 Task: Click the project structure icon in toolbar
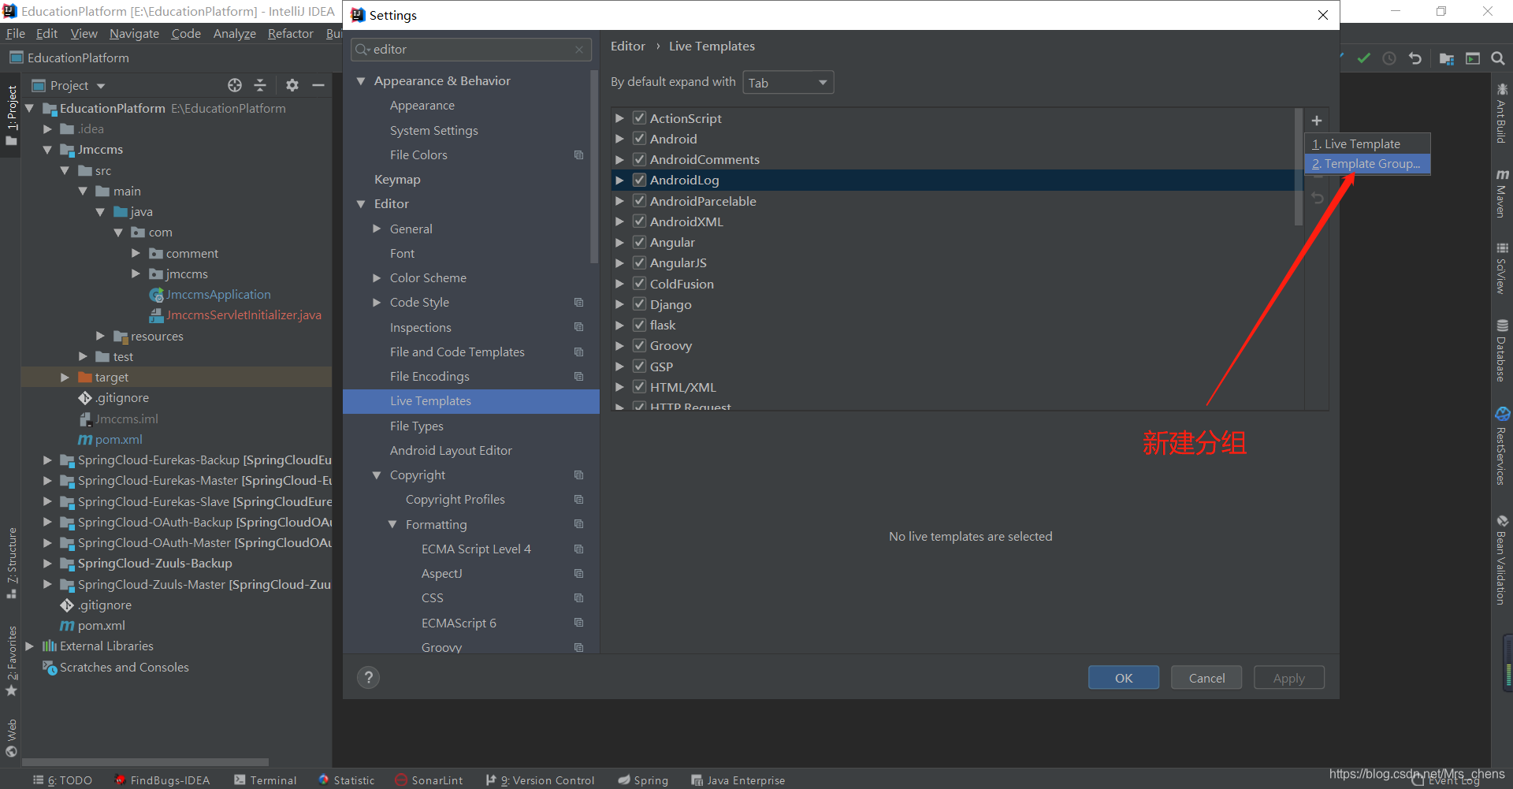pos(1447,58)
